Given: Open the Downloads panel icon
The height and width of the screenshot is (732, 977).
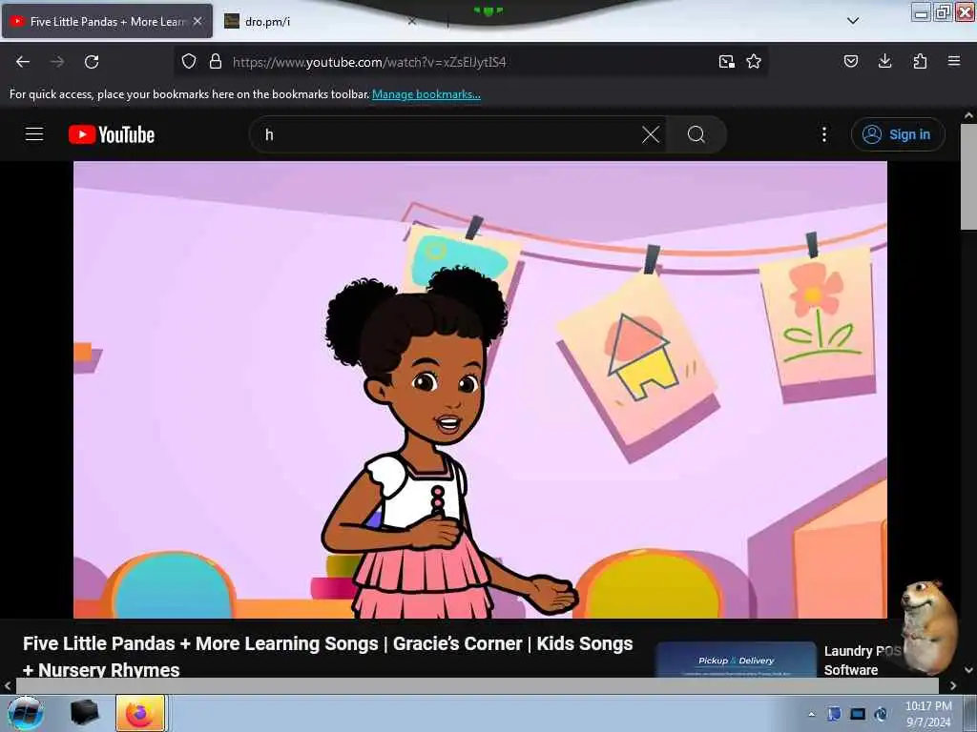Looking at the screenshot, I should tap(884, 61).
